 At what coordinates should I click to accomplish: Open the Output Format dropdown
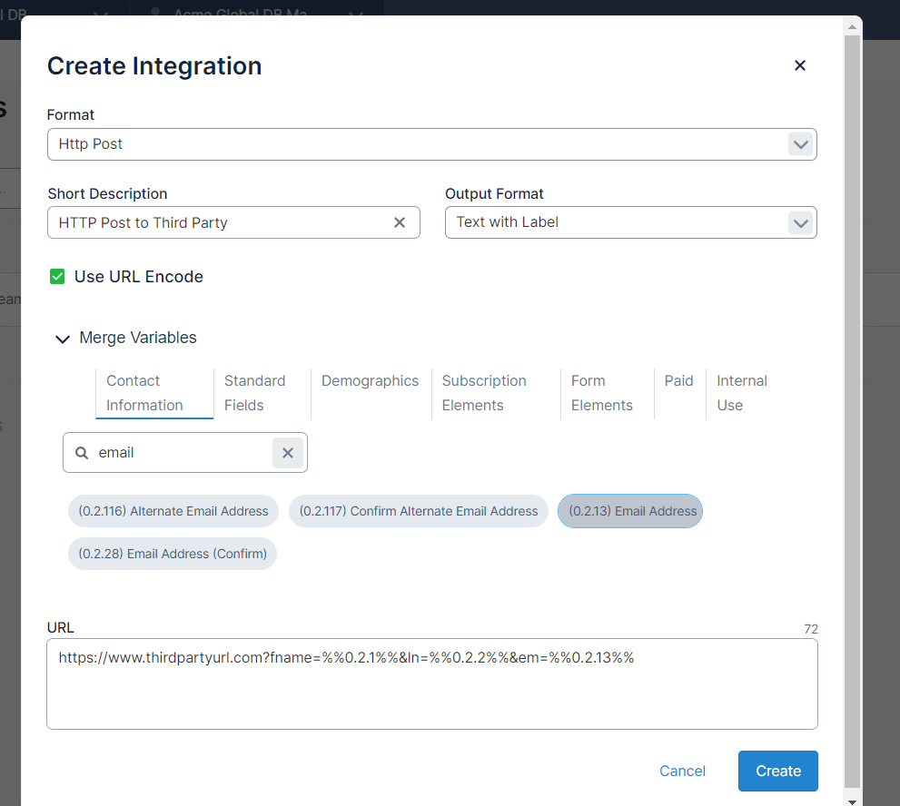[799, 222]
